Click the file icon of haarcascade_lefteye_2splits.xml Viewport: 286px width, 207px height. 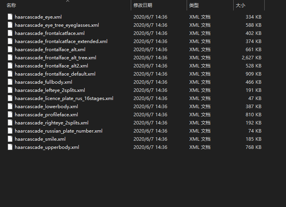click(10, 90)
